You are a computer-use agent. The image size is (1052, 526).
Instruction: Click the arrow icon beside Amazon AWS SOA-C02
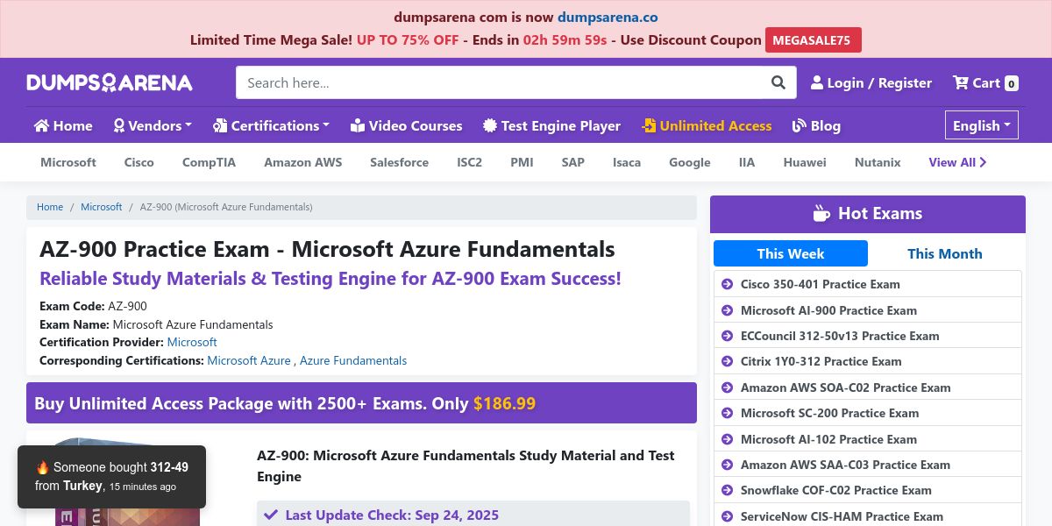pos(727,387)
